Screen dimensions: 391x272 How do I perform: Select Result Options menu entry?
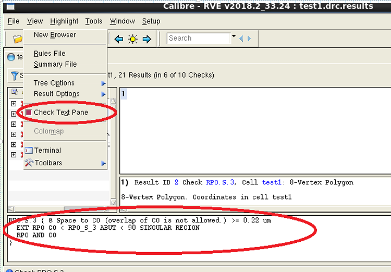click(57, 94)
